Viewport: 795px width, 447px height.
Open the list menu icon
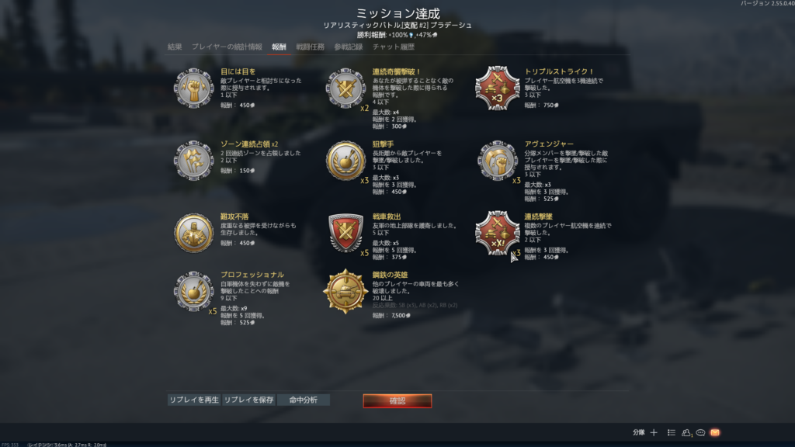pos(672,432)
